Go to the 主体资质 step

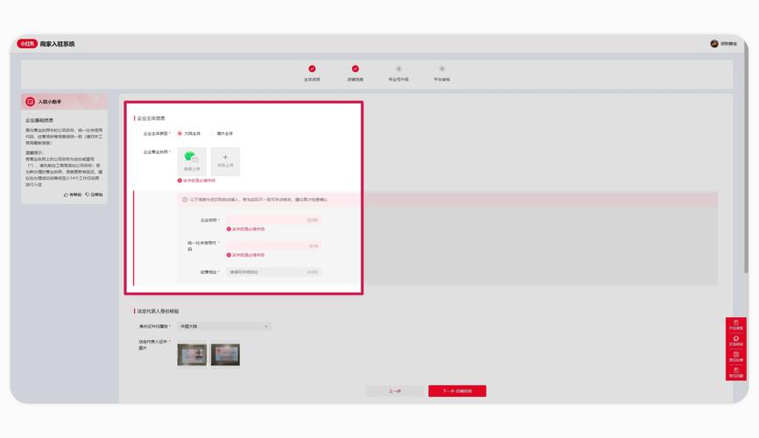click(312, 69)
